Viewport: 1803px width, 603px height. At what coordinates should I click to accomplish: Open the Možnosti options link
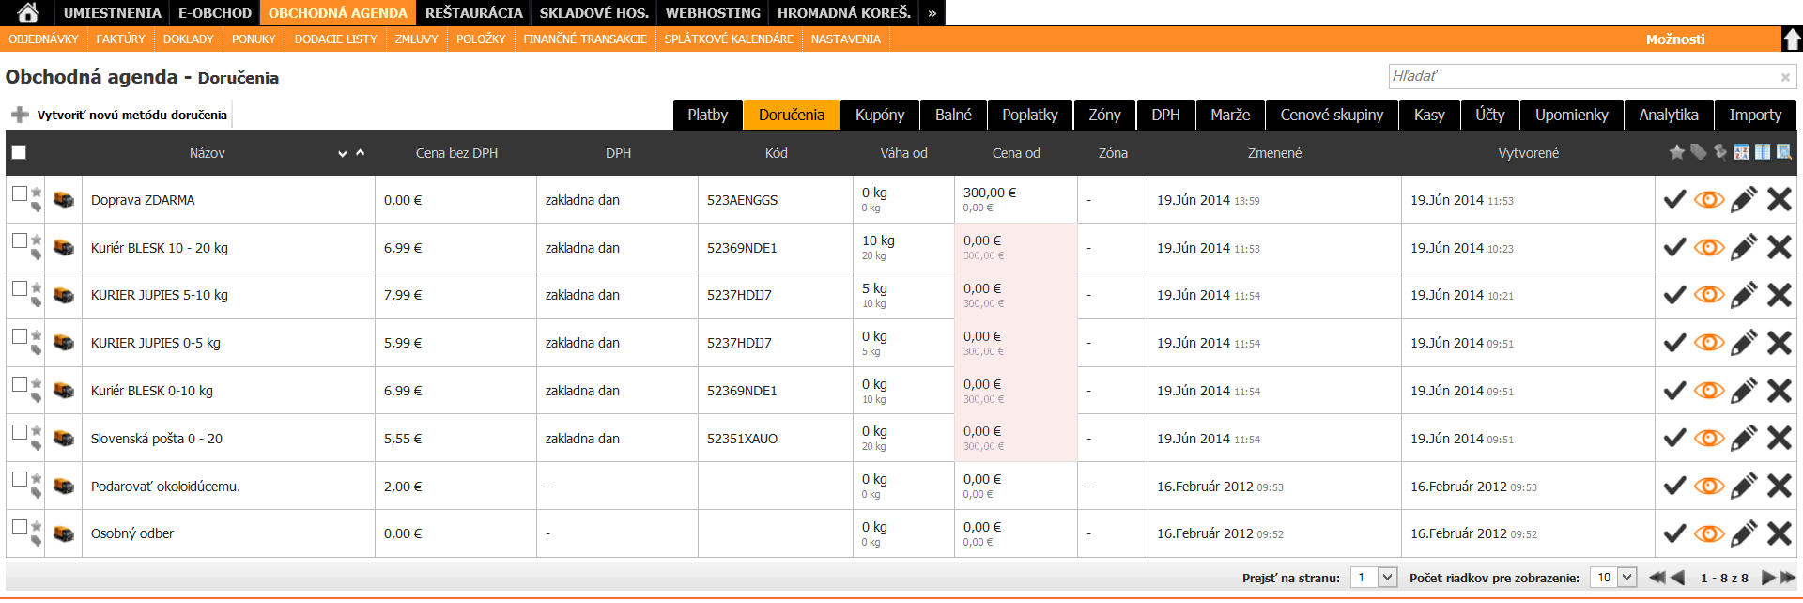pos(1674,39)
